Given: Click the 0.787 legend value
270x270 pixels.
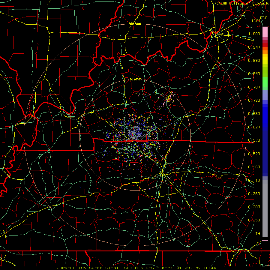Looking at the screenshot, I should [x=254, y=87].
